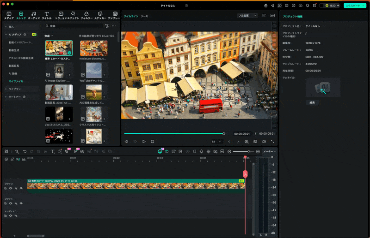Screen dimensions: 370x238
Task: Expand the パートナー sidebar section
Action: 6,97
